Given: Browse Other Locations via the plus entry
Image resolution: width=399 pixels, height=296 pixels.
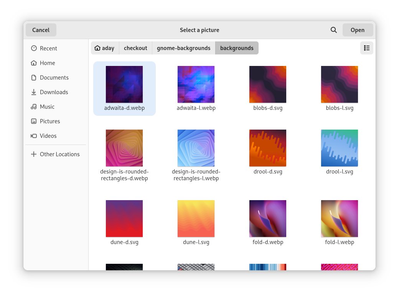Looking at the screenshot, I should pyautogui.click(x=59, y=154).
